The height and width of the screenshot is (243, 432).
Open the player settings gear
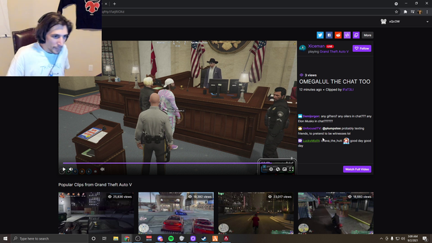[x=271, y=169]
